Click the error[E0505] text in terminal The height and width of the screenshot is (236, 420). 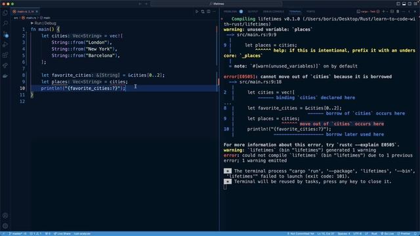point(240,77)
